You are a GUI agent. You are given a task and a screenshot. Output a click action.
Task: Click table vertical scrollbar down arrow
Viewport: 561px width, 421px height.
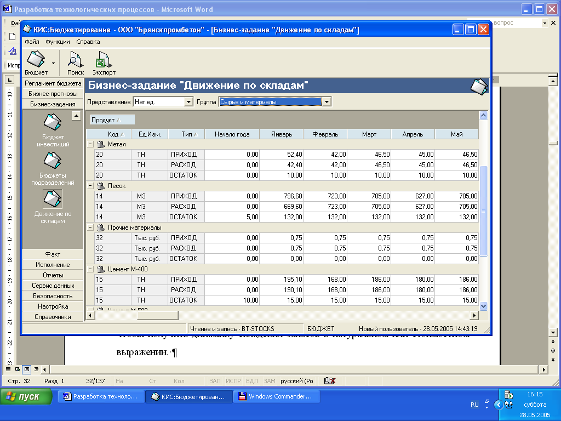[x=483, y=306]
